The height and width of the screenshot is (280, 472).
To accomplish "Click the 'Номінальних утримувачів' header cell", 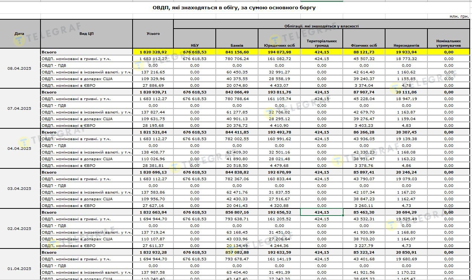I will [x=449, y=39].
